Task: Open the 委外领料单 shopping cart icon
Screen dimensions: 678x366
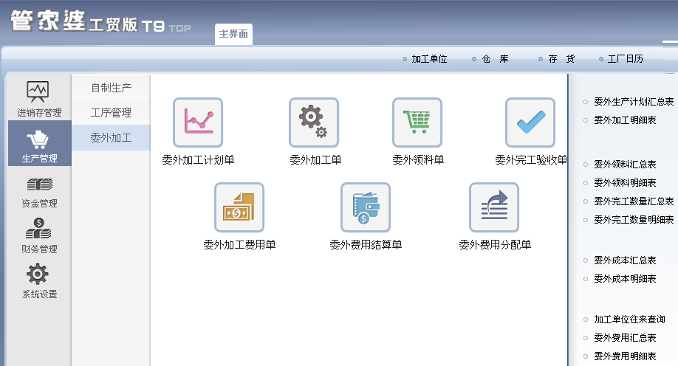Action: (417, 122)
